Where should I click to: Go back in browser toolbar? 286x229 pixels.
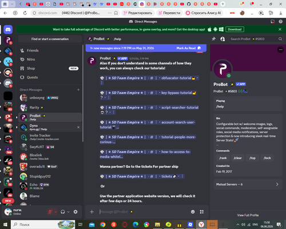(x=5, y=13)
